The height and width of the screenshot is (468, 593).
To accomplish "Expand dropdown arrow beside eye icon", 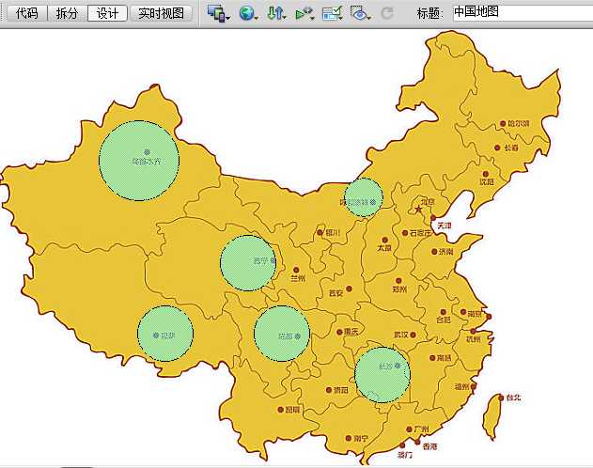I will (x=369, y=18).
